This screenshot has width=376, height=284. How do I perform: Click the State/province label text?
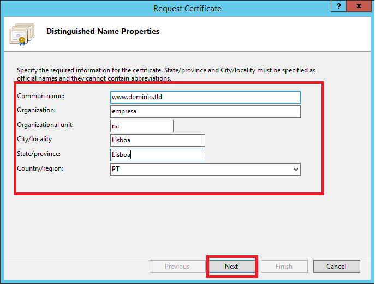[39, 154]
